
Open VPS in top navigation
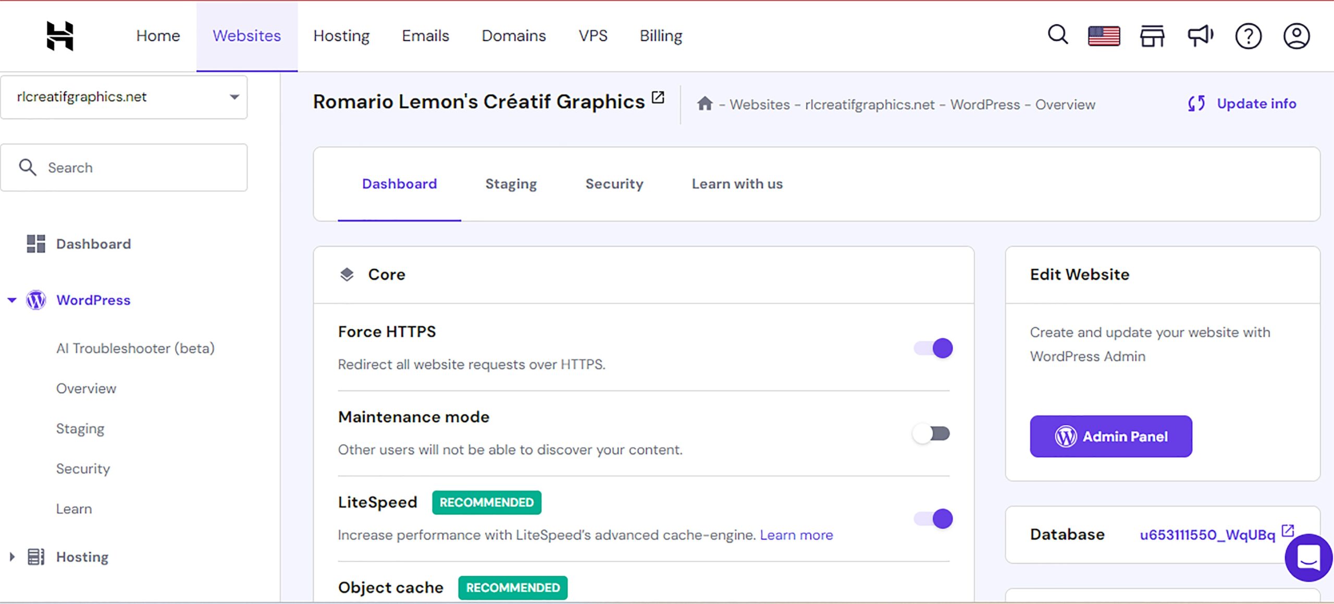[x=592, y=35]
